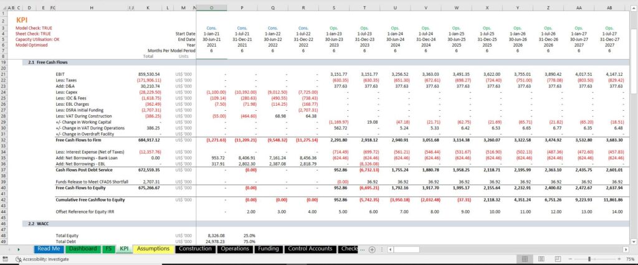
Task: Click the vertical scrollbar down arrow
Action: coord(635,241)
